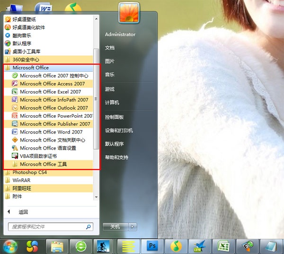Open 游戏 from the right pane
Image resolution: width=284 pixels, height=254 pixels.
tap(110, 89)
